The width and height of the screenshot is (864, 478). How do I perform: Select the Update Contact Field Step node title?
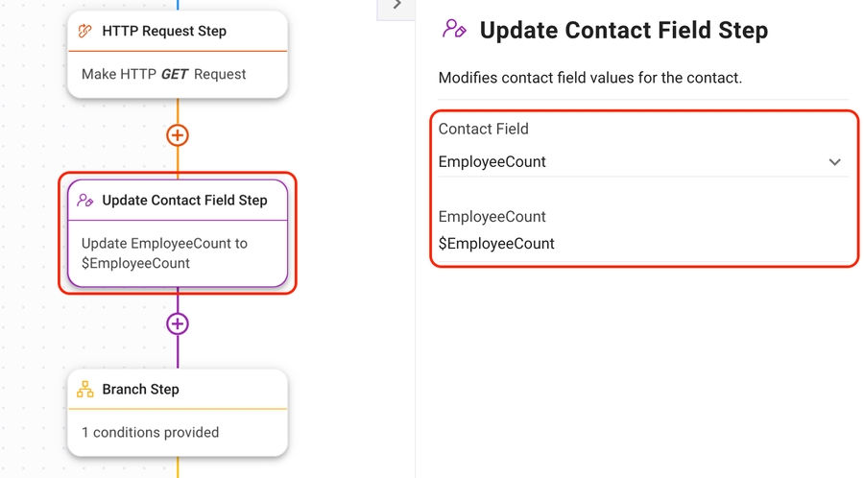coord(184,201)
